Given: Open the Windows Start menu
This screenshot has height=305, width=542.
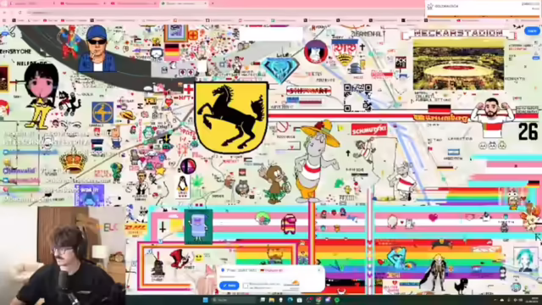Looking at the screenshot, I should coord(206,300).
